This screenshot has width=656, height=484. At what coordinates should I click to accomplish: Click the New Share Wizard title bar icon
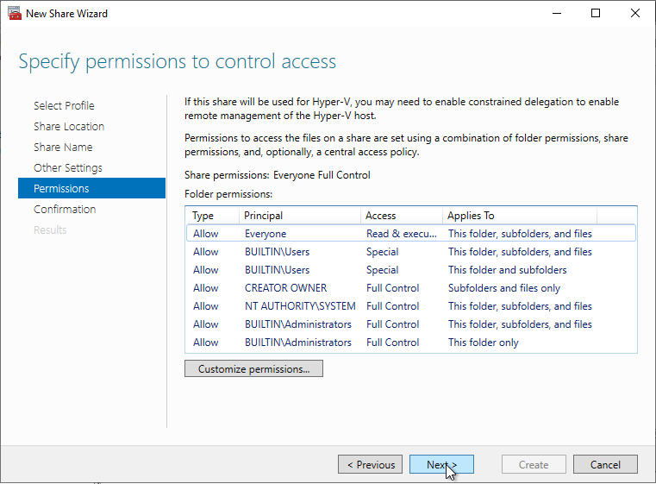click(13, 14)
